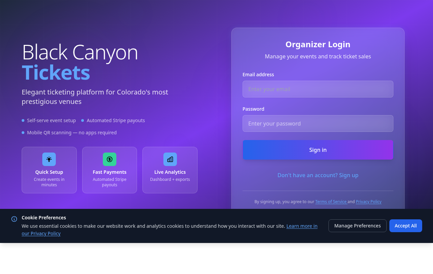Click the Fast Payments dollar icon

[110, 159]
